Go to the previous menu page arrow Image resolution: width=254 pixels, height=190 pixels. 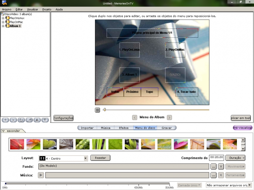tap(135, 117)
